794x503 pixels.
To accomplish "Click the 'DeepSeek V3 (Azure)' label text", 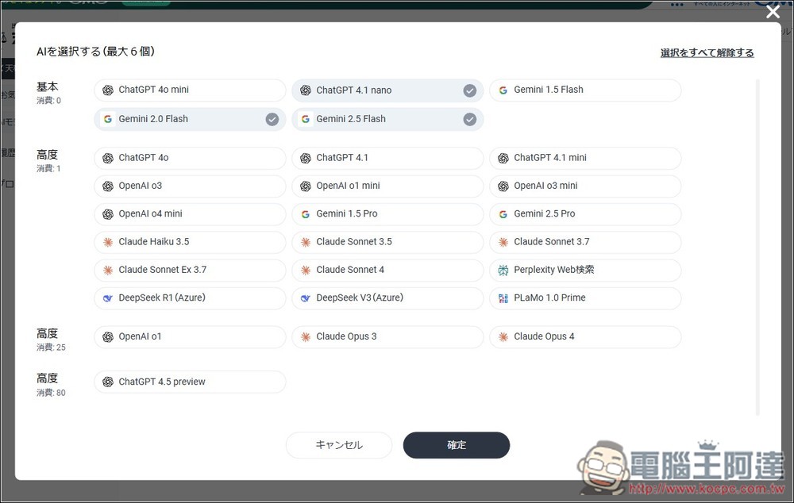I will (x=360, y=298).
